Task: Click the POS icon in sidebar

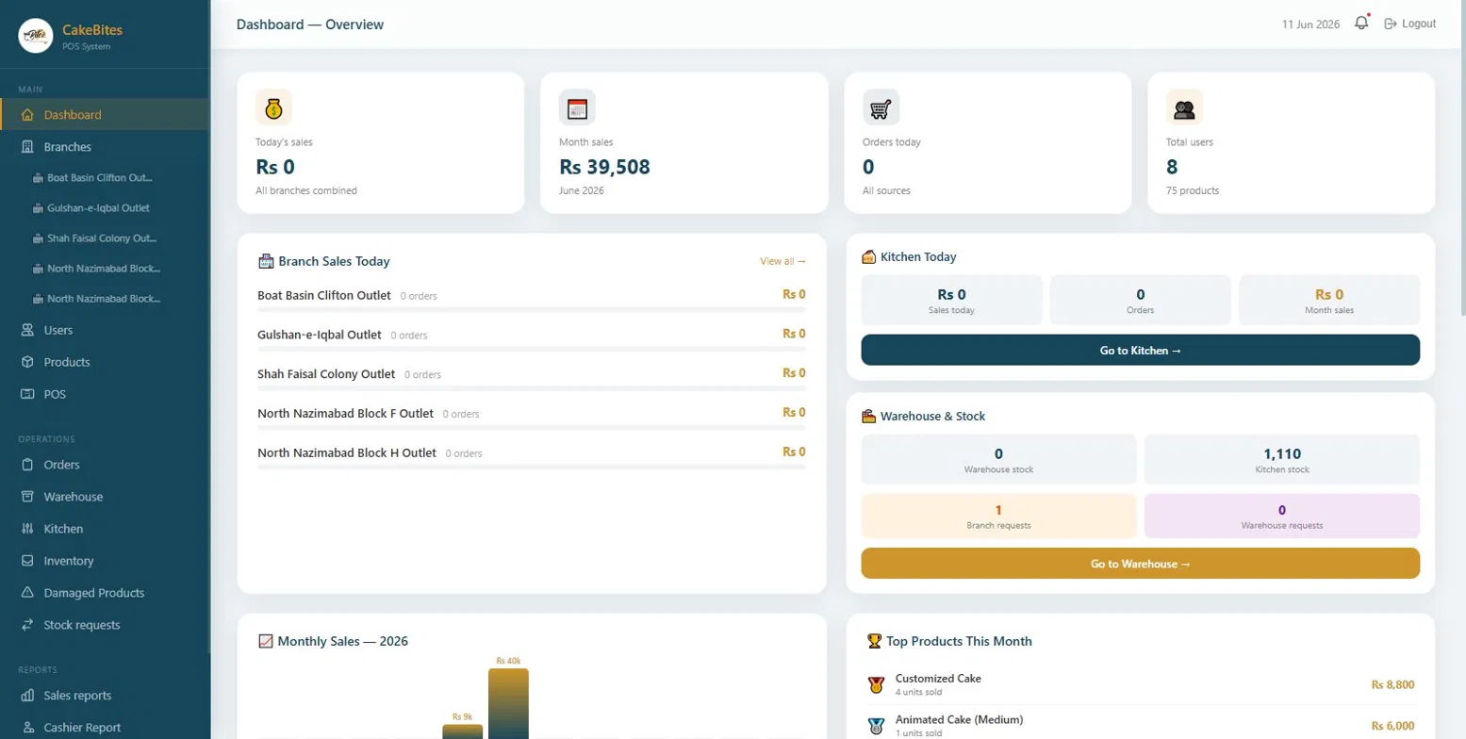Action: [27, 394]
